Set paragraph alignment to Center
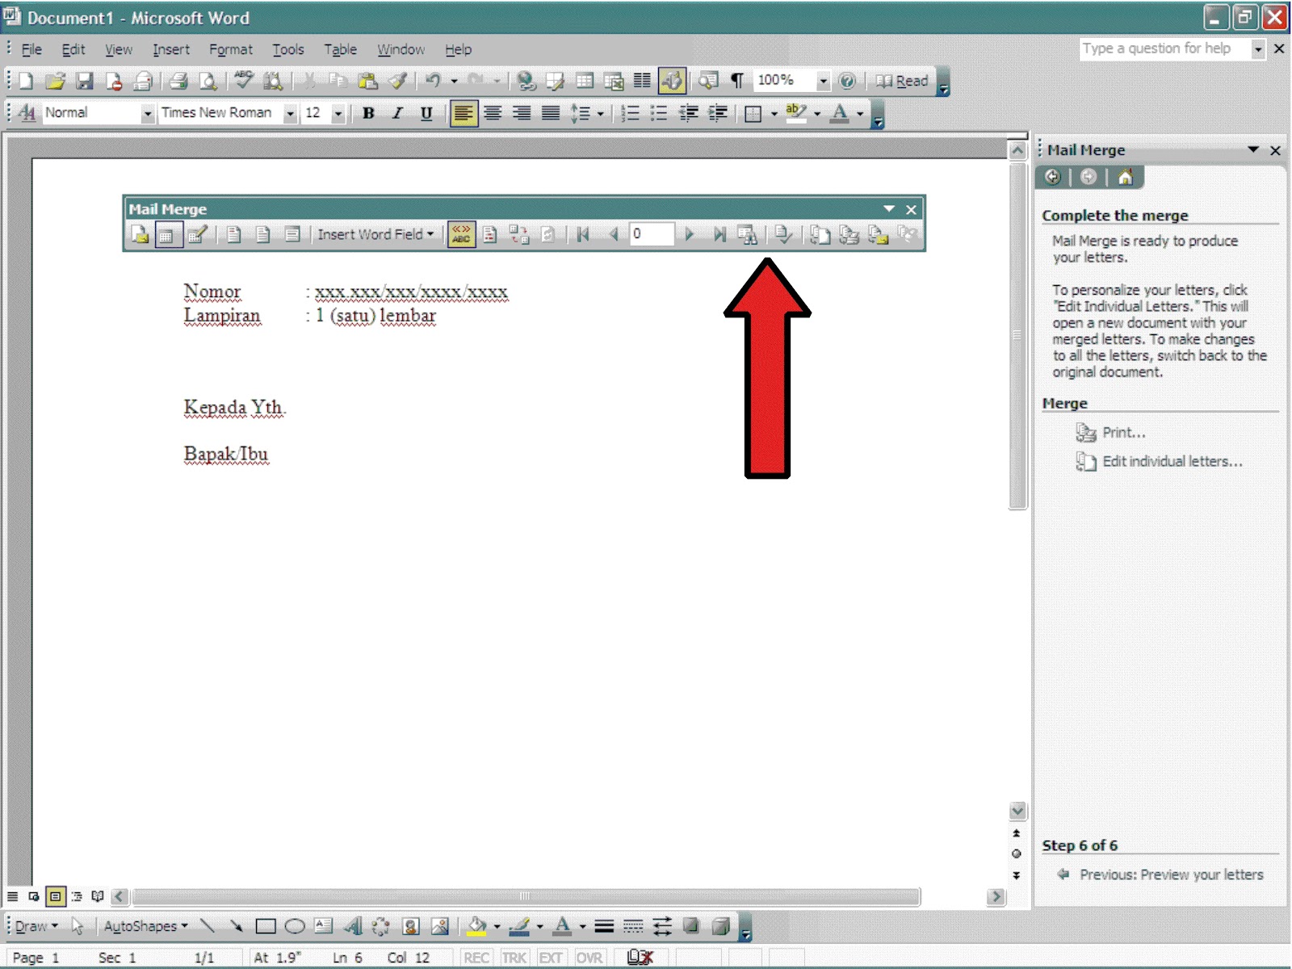The width and height of the screenshot is (1292, 969). (x=493, y=113)
